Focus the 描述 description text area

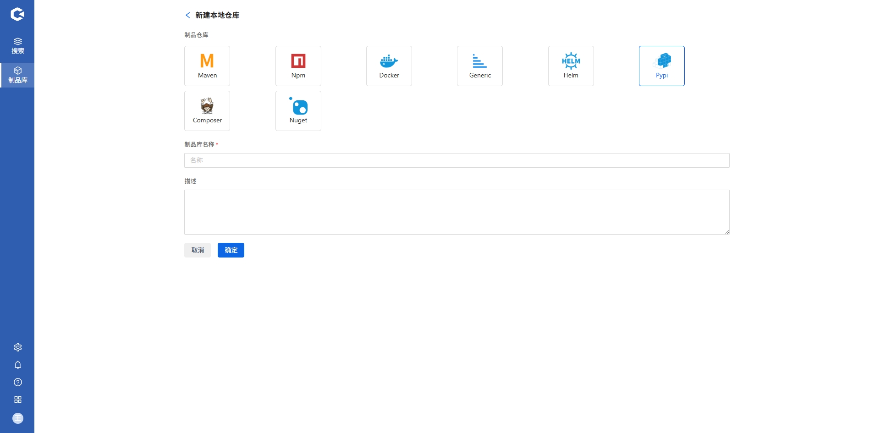pos(457,212)
